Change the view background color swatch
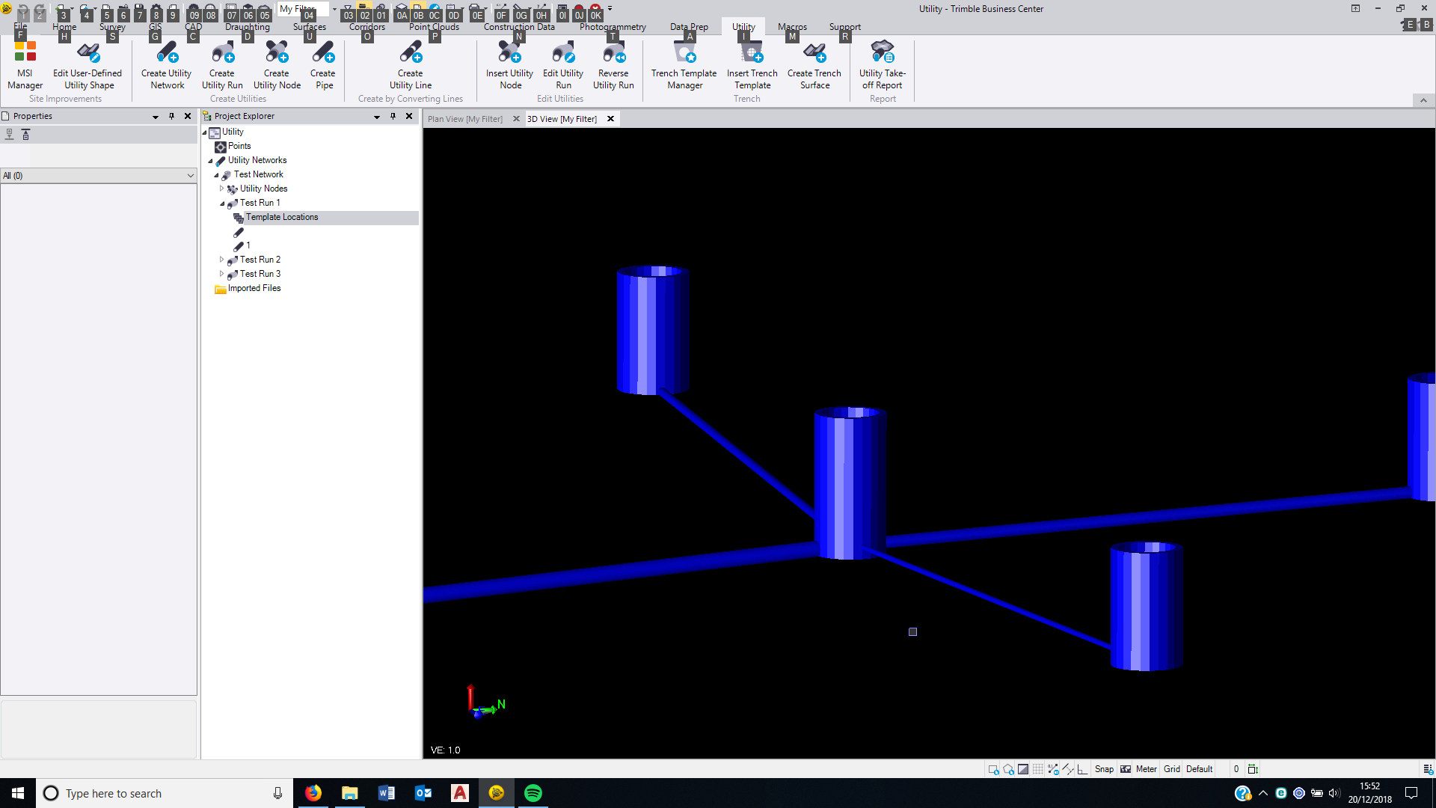The image size is (1436, 808). coord(1023,768)
